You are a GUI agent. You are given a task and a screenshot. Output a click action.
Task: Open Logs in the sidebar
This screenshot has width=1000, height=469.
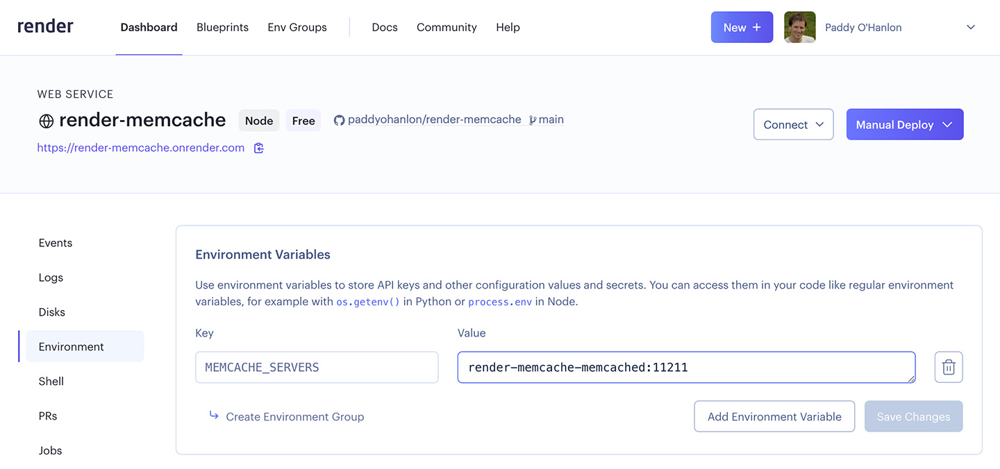point(51,278)
